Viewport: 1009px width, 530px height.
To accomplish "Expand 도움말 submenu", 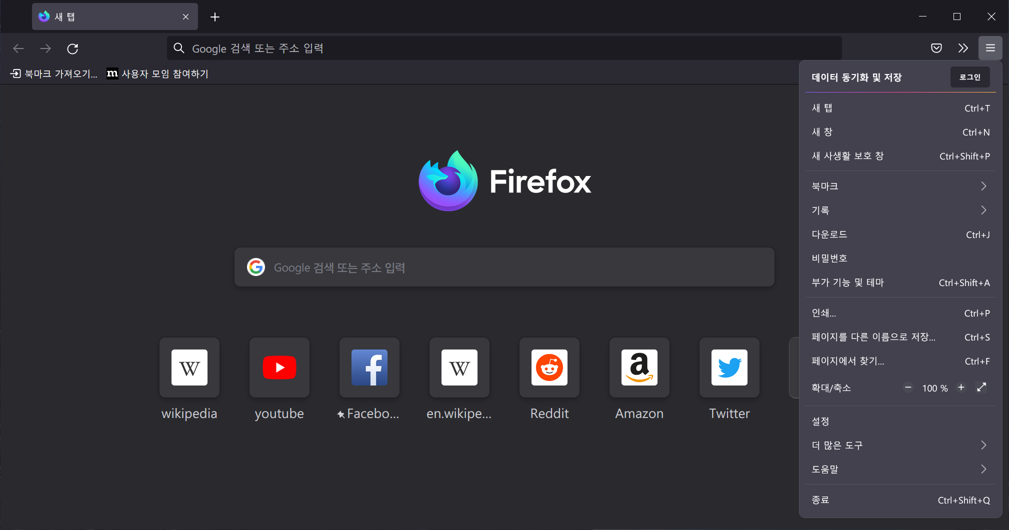I will coord(900,469).
